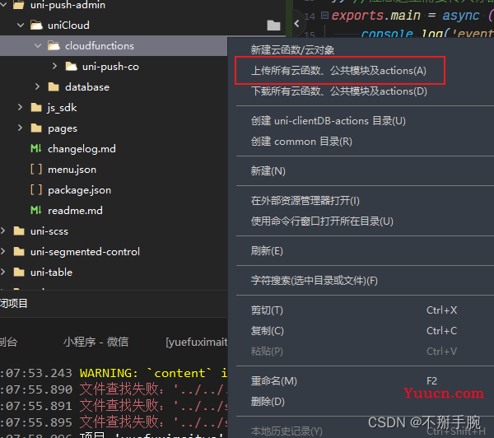Click exports.main code on line 14
Image resolution: width=494 pixels, height=438 pixels.
coord(376,15)
